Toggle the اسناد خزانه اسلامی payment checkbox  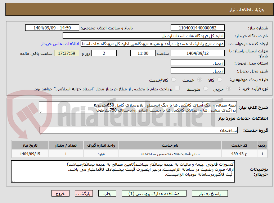pyautogui.click(x=177, y=88)
